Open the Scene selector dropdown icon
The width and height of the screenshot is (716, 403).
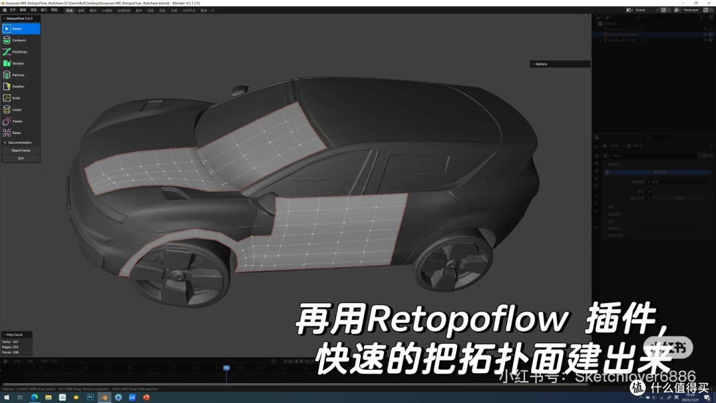click(630, 9)
